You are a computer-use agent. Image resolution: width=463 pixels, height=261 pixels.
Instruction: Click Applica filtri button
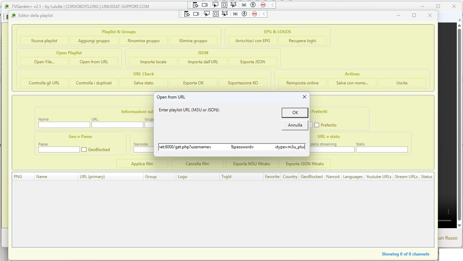(142, 164)
